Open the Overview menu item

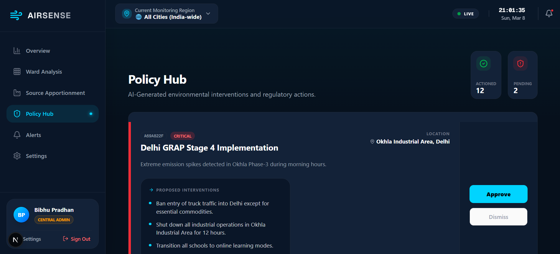point(52,51)
